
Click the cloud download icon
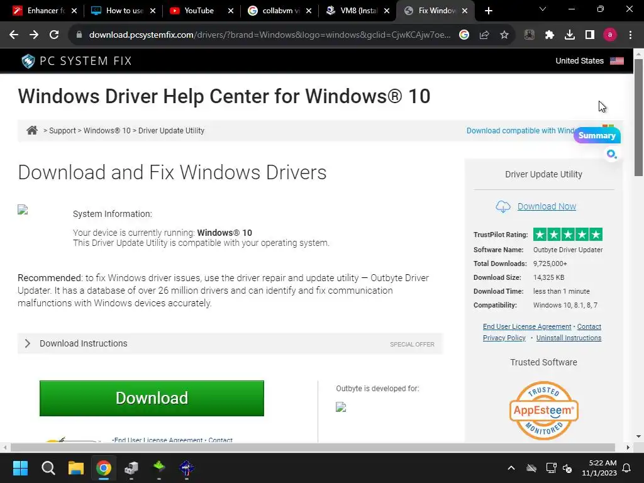503,206
